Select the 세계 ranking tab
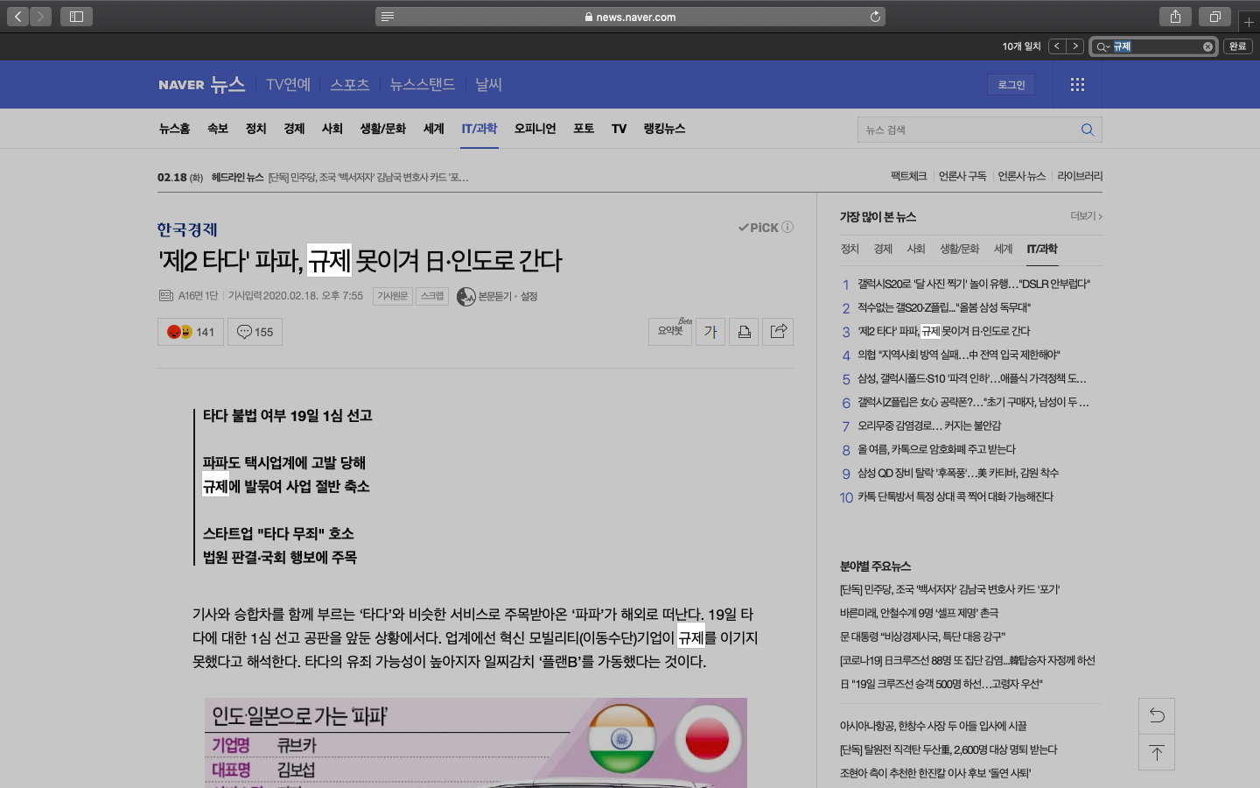The image size is (1260, 788). [x=1003, y=249]
